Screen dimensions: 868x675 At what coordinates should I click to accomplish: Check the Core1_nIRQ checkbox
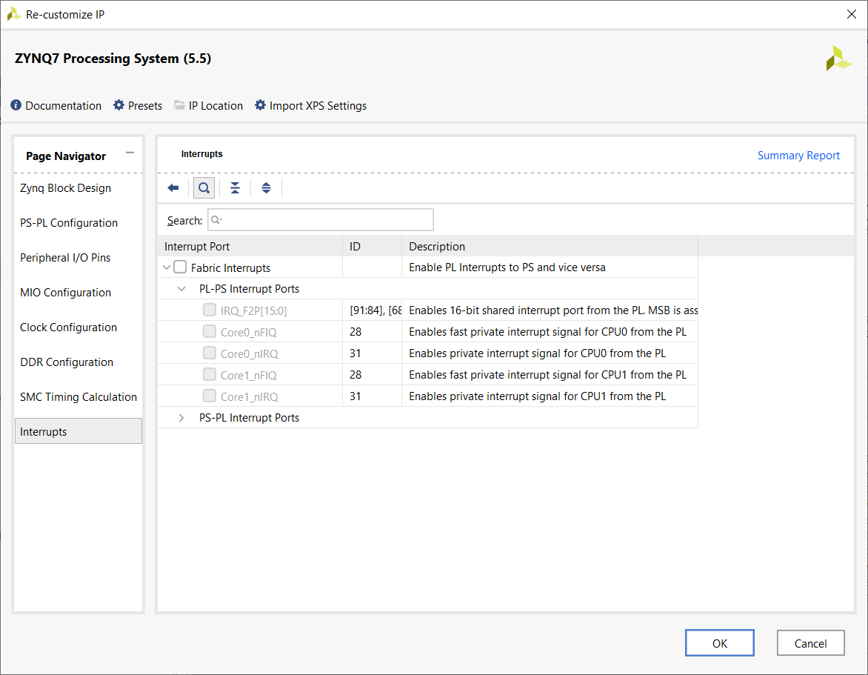pyautogui.click(x=210, y=396)
